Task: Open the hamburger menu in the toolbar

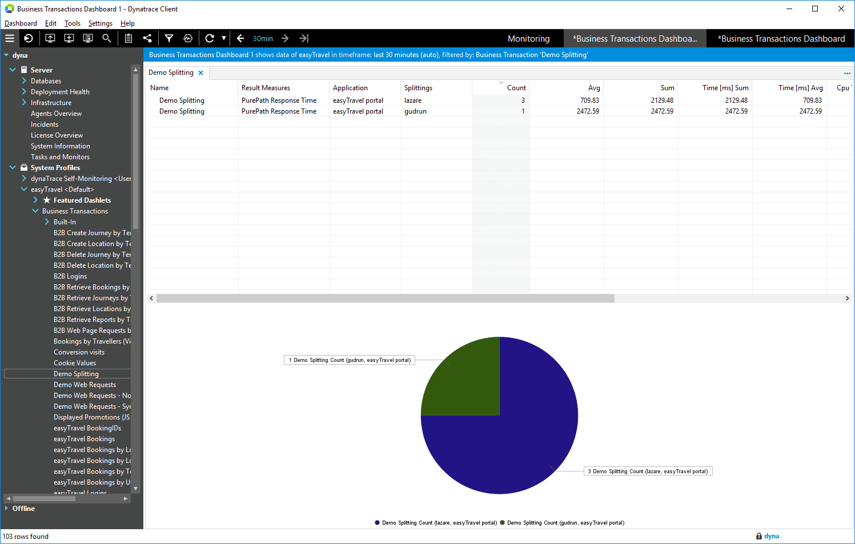Action: (x=10, y=38)
